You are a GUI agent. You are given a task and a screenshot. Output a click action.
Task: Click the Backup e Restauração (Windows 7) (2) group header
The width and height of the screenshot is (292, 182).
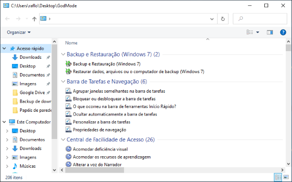(x=113, y=54)
